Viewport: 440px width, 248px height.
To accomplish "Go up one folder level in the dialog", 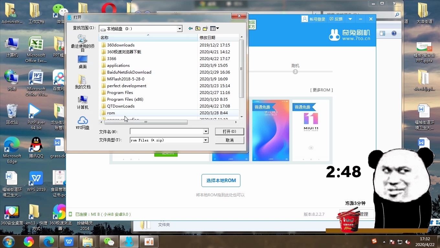I will click(198, 29).
